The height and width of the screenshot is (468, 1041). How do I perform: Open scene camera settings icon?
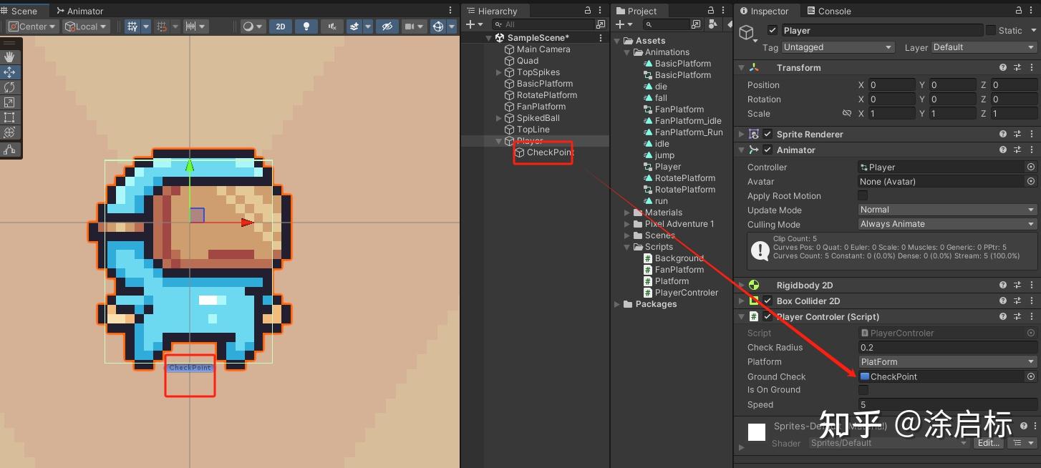[410, 26]
